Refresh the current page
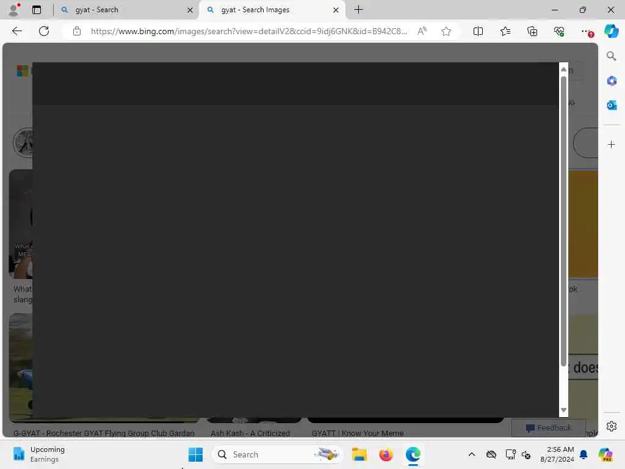The height and width of the screenshot is (469, 625). click(x=44, y=31)
